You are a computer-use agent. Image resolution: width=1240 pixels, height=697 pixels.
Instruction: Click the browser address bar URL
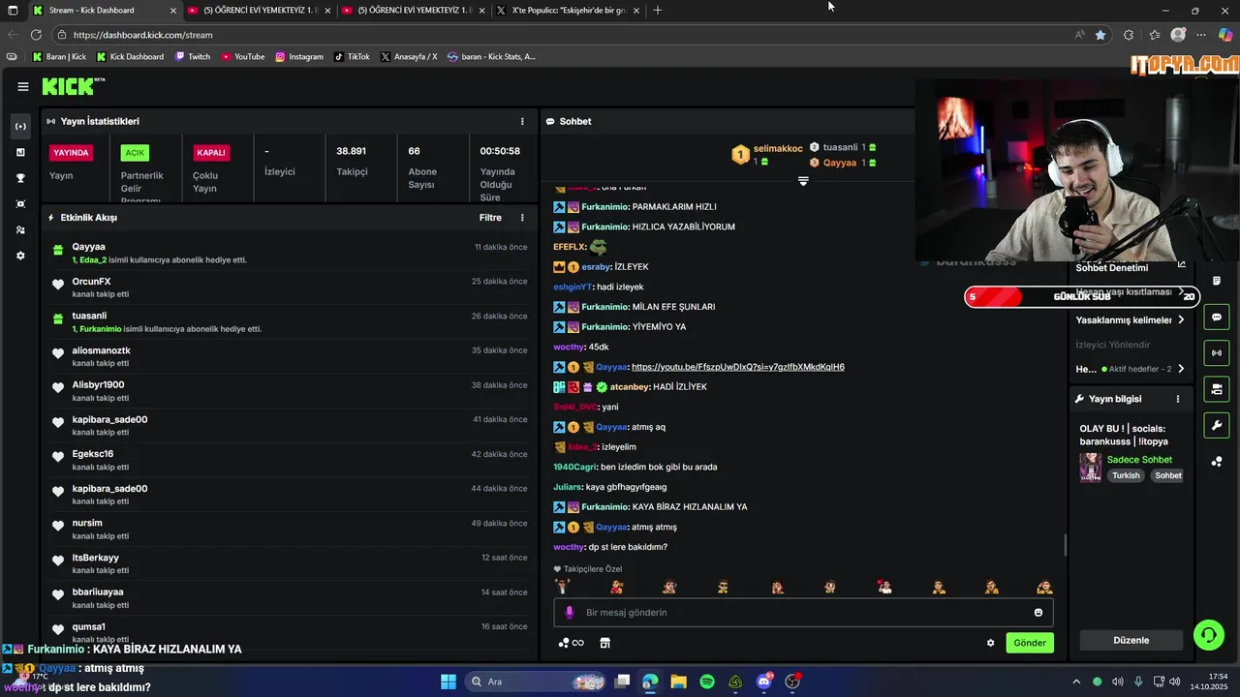[x=142, y=35]
